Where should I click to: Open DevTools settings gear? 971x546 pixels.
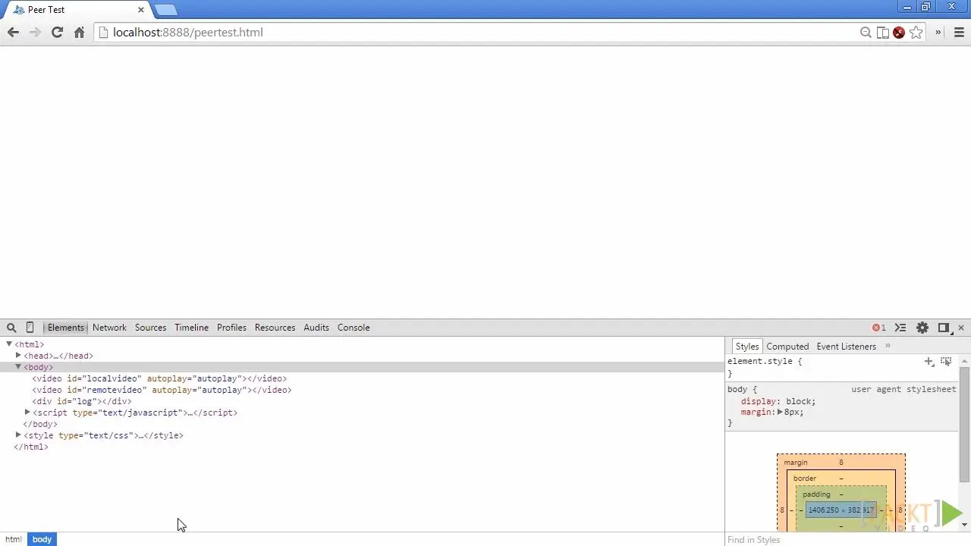[x=922, y=328]
